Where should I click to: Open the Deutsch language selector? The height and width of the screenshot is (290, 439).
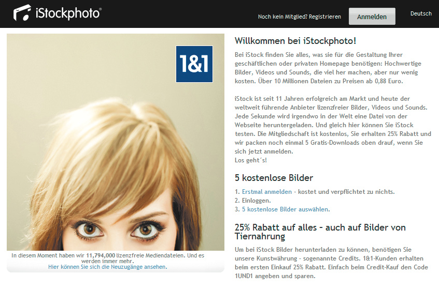(421, 13)
